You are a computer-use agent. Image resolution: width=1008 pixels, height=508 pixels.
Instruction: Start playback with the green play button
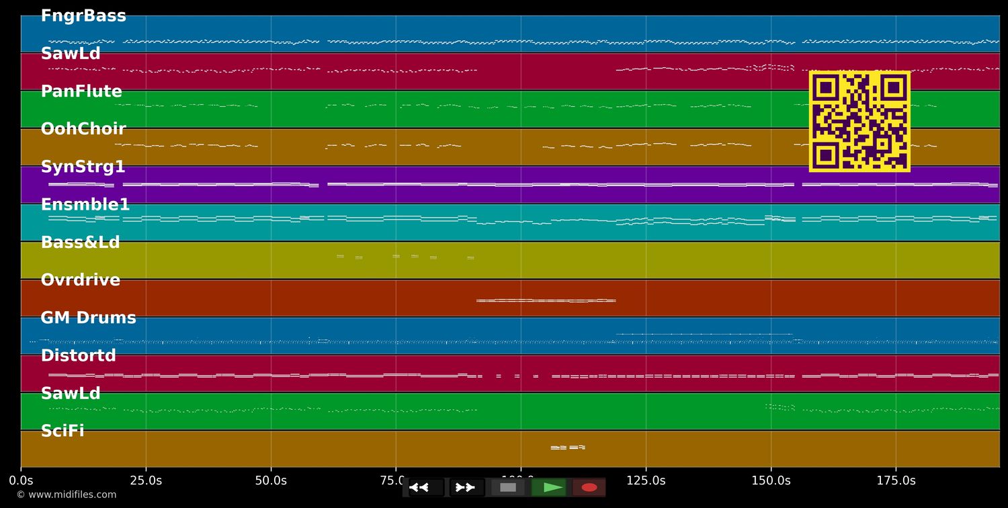tap(549, 487)
